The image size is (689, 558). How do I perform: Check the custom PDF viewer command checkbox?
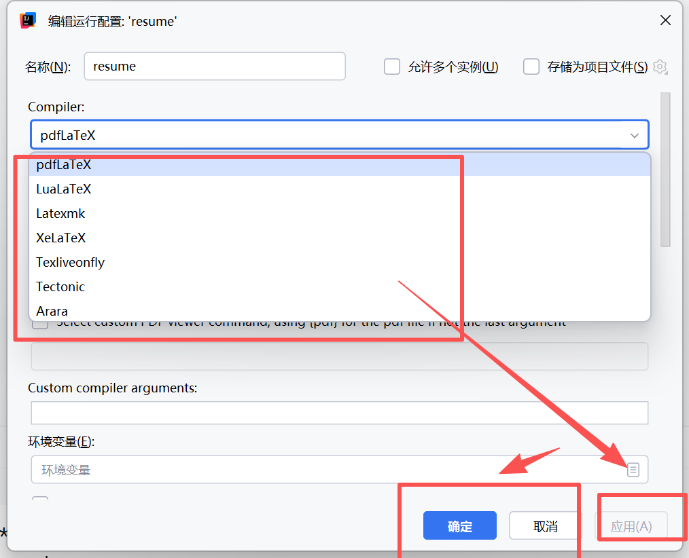(x=41, y=323)
